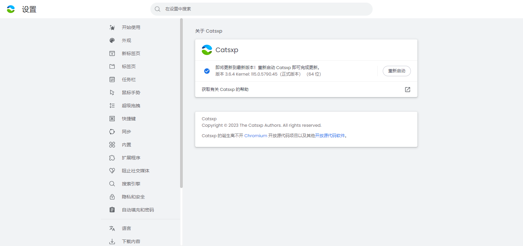Click the 鼠标手势 cursor icon
Screen dimensions: 523x246
(112, 93)
